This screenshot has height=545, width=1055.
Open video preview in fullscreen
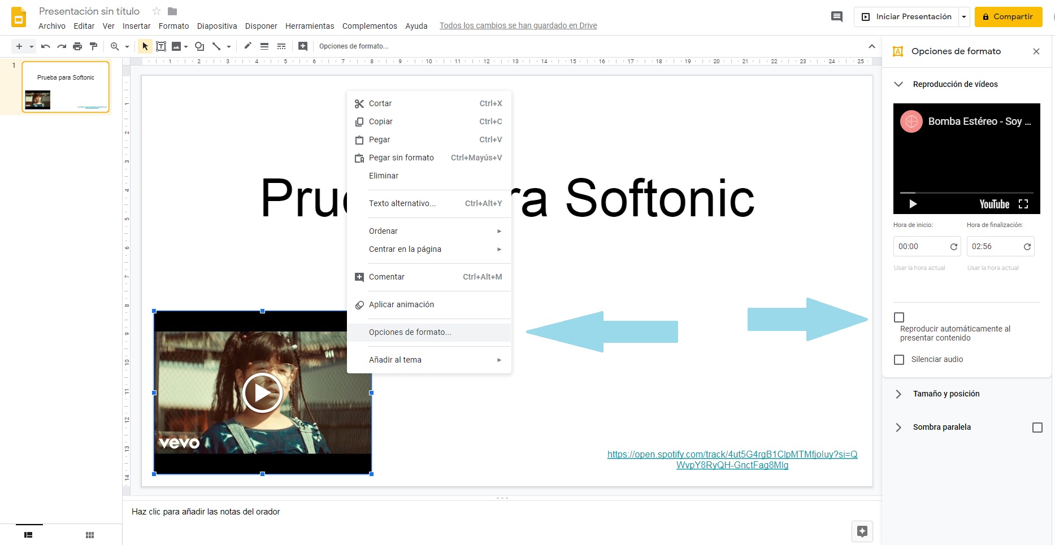point(1023,204)
